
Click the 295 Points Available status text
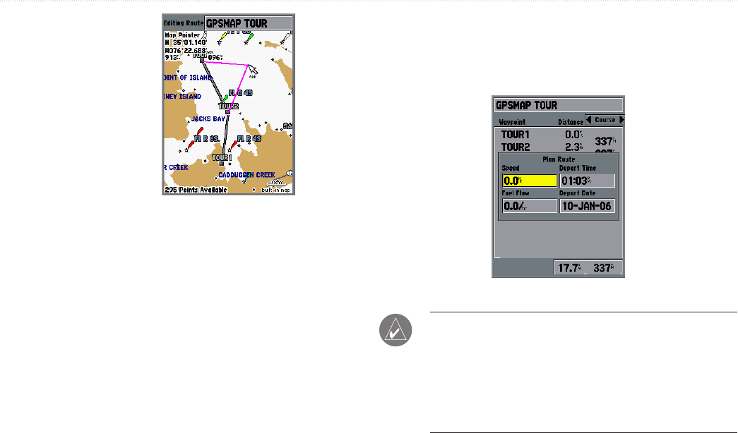[196, 190]
